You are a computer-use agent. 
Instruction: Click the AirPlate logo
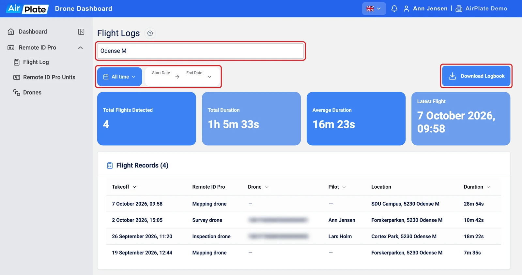[x=27, y=9]
